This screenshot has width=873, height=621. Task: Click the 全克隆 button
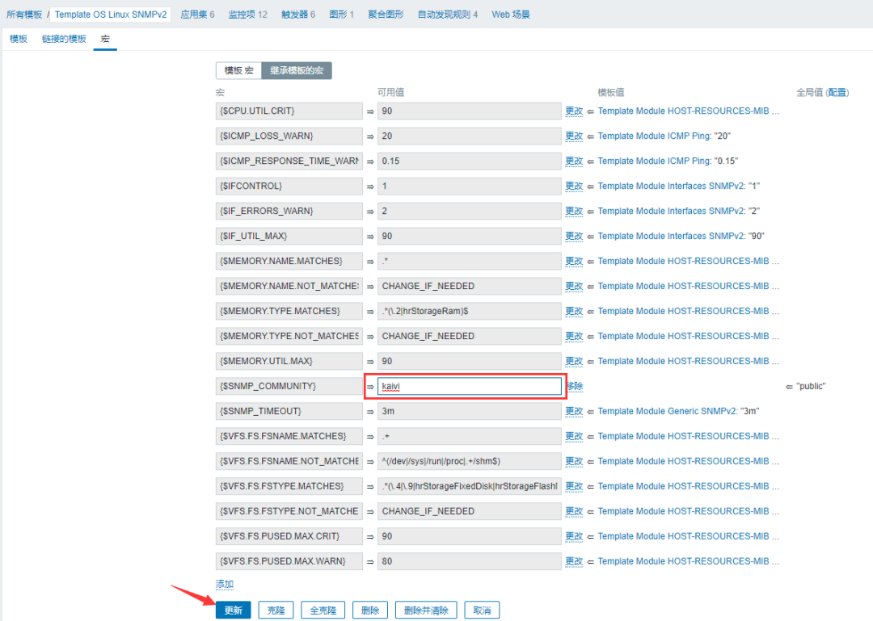click(x=323, y=611)
